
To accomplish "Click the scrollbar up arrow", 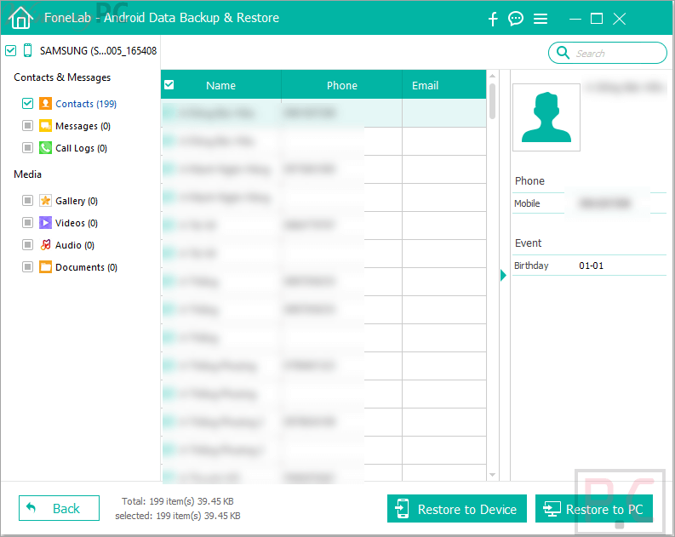I will click(493, 76).
